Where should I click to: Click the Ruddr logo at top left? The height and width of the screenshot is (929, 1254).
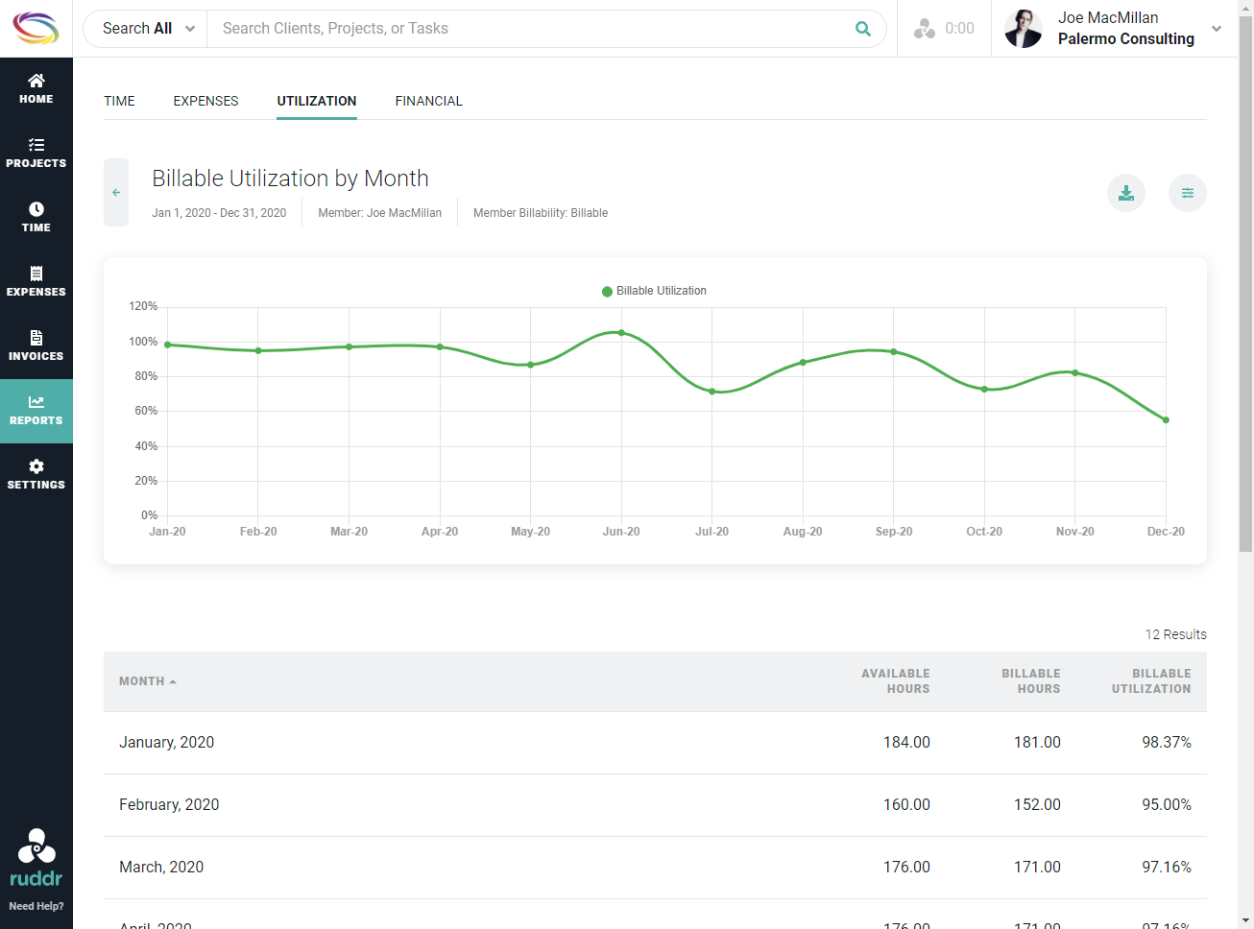[x=36, y=28]
